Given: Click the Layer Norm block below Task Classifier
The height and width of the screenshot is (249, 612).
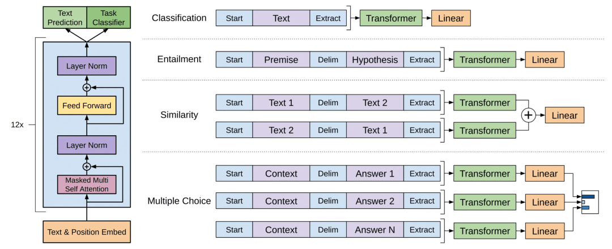Looking at the screenshot, I should pyautogui.click(x=87, y=66).
